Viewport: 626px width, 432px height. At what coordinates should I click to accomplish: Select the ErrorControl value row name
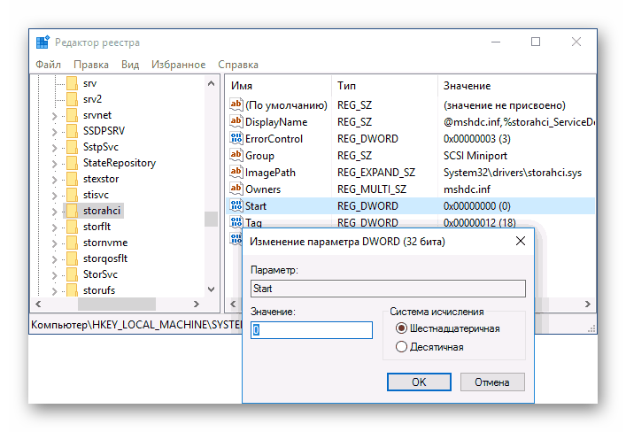274,139
